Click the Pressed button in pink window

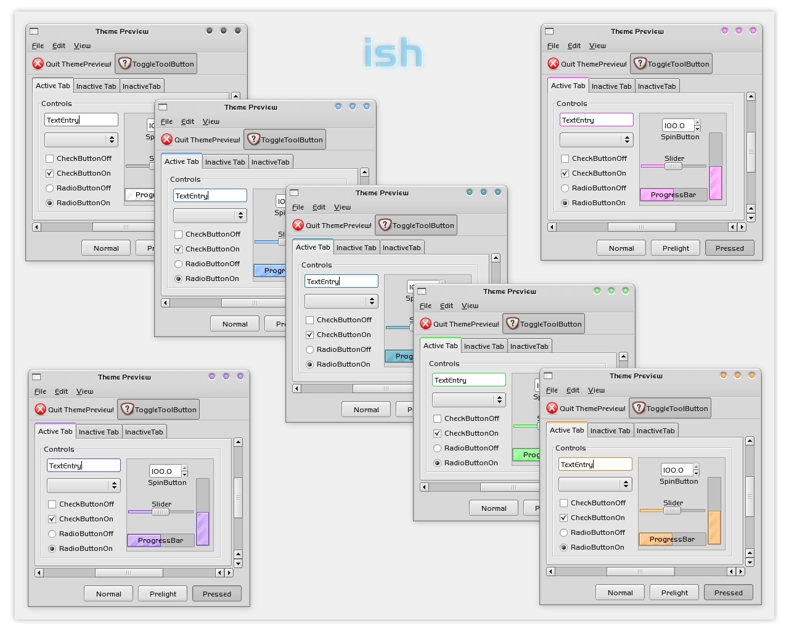(730, 248)
